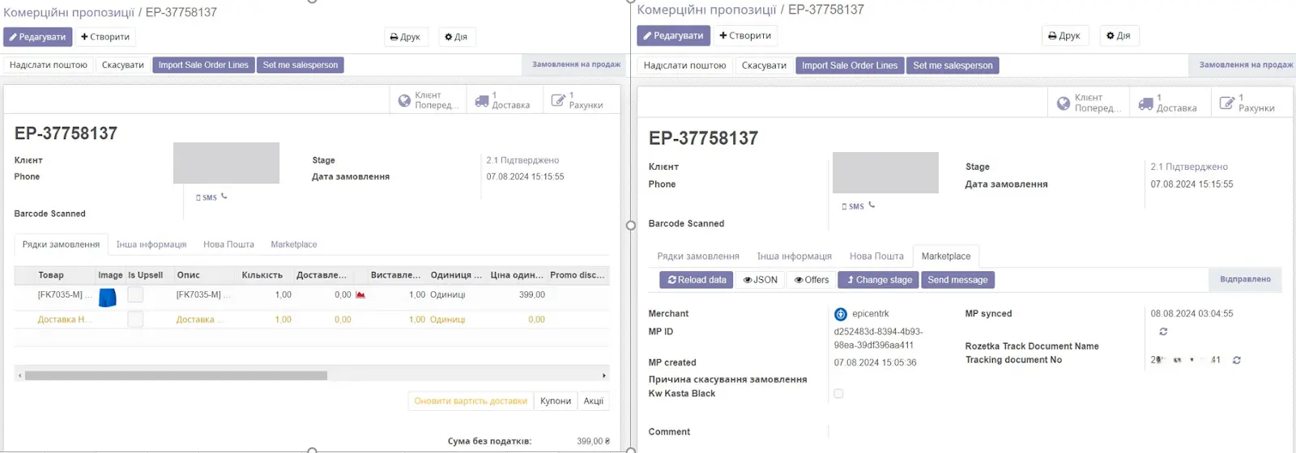Select Рядки замовлення tab in left panel

pos(61,244)
